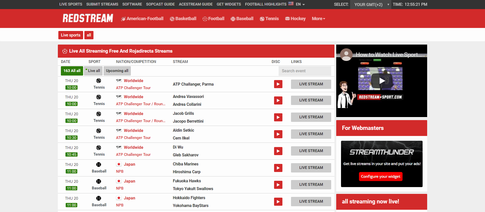Open the GMT timezone dropdown

coord(371,5)
